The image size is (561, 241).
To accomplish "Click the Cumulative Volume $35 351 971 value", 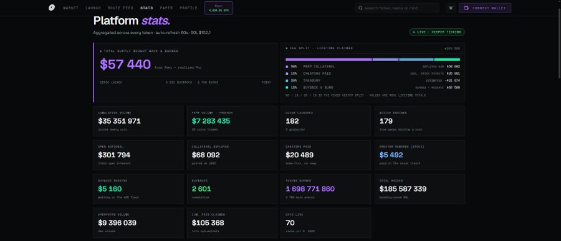I will pyautogui.click(x=119, y=121).
